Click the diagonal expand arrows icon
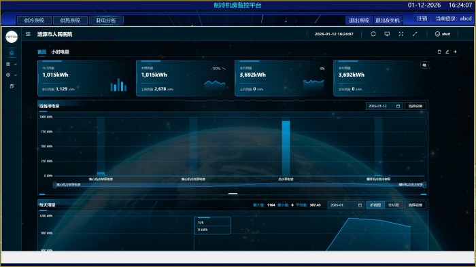The width and height of the screenshot is (476, 267). (x=415, y=34)
